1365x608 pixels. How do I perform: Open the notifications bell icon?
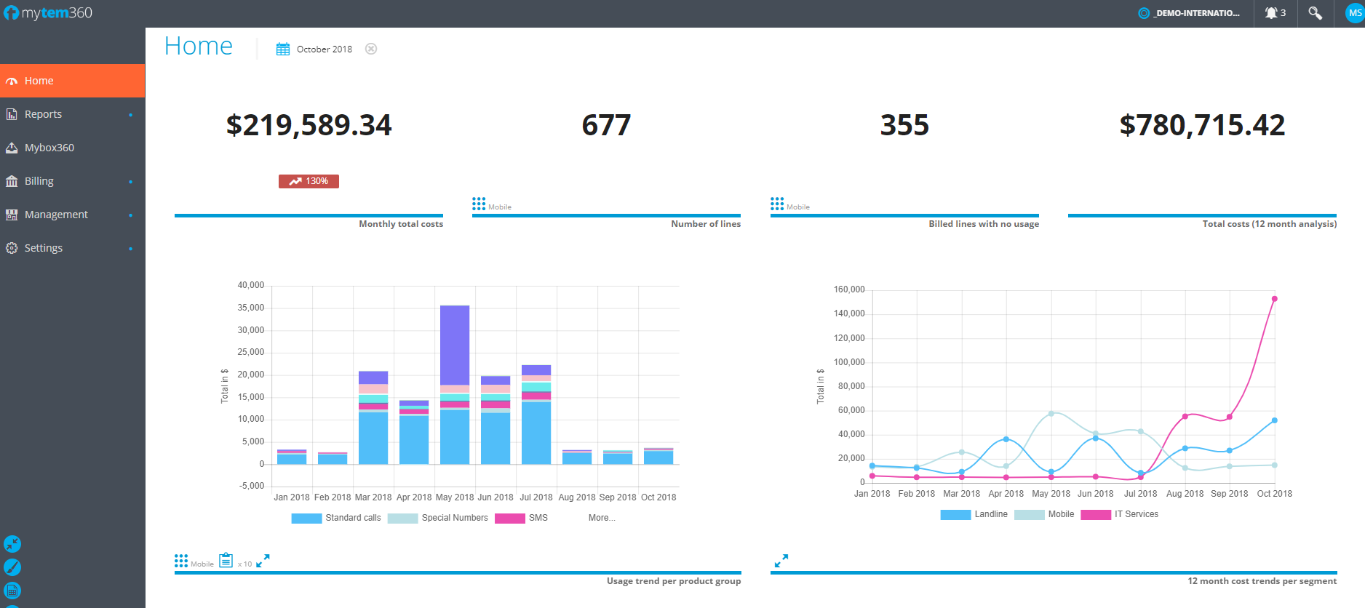coord(1274,13)
